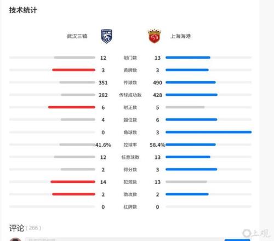Click the comment input field

pos(124,239)
